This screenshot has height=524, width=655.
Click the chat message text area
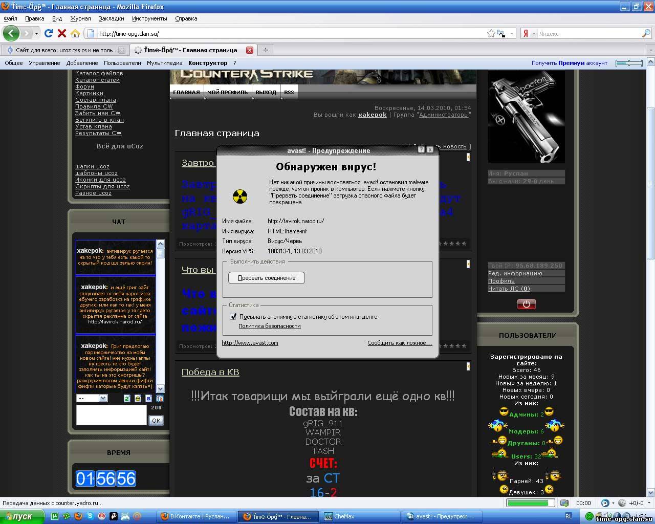(x=112, y=415)
